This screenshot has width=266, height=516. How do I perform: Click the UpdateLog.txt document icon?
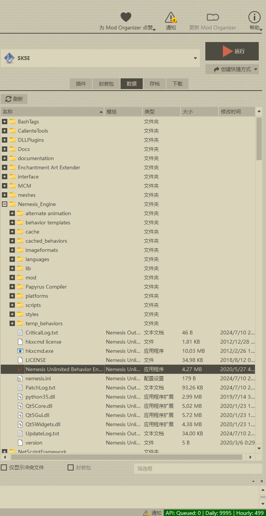point(20,433)
